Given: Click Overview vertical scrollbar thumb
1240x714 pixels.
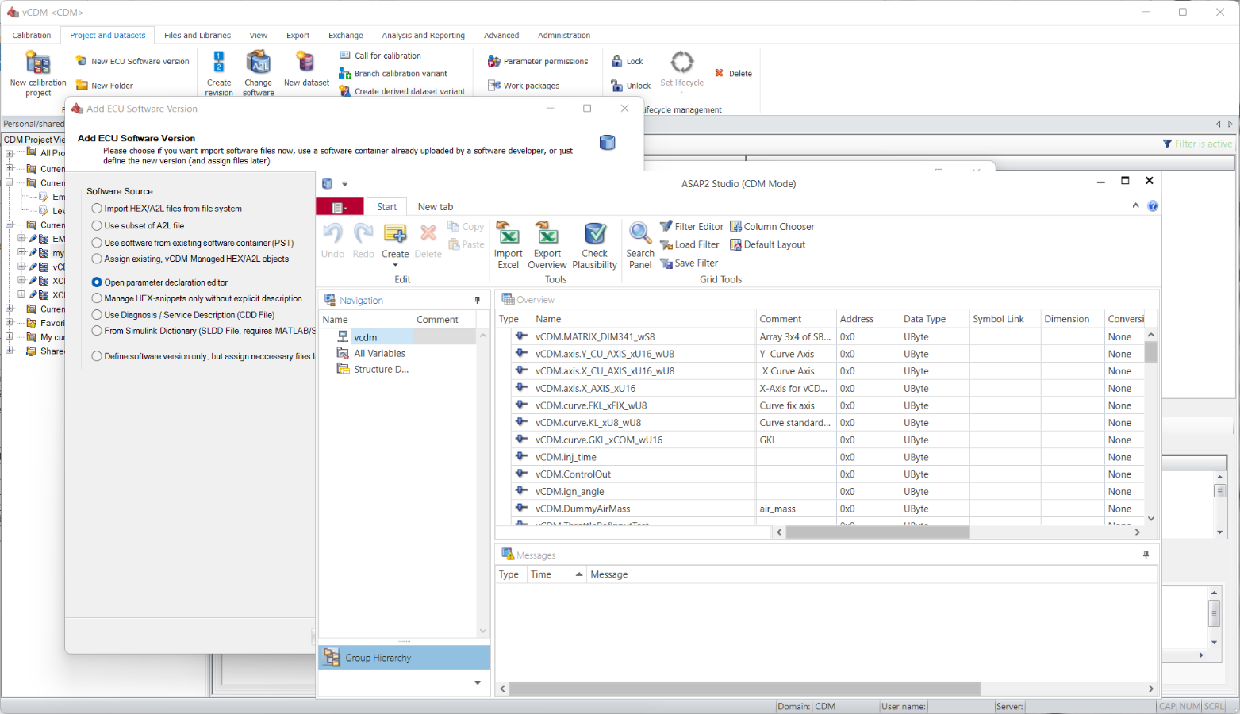Looking at the screenshot, I should [1150, 351].
